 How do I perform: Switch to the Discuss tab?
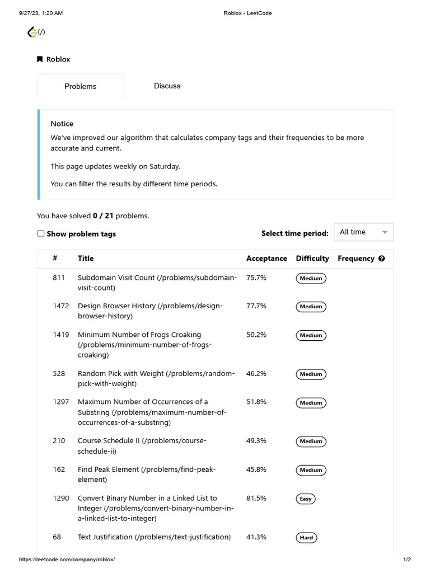tap(167, 86)
